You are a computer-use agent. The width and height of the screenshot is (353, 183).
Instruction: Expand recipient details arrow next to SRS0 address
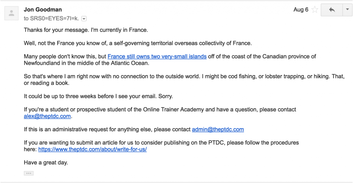click(x=84, y=19)
